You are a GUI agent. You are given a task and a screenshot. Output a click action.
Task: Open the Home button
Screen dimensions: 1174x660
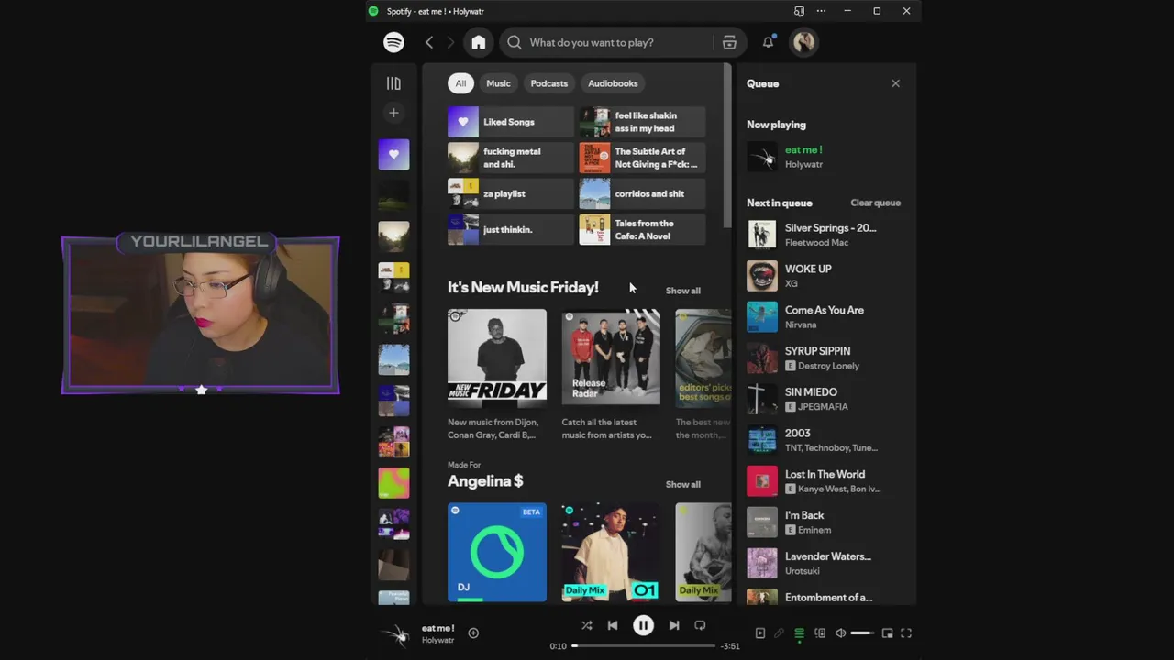coord(479,42)
